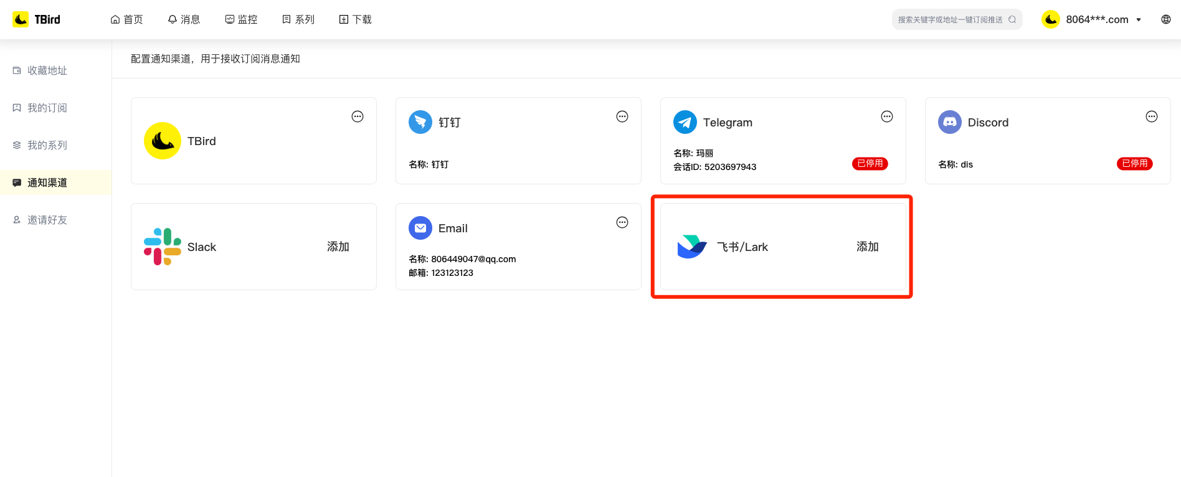Open the language globe icon

point(1166,19)
